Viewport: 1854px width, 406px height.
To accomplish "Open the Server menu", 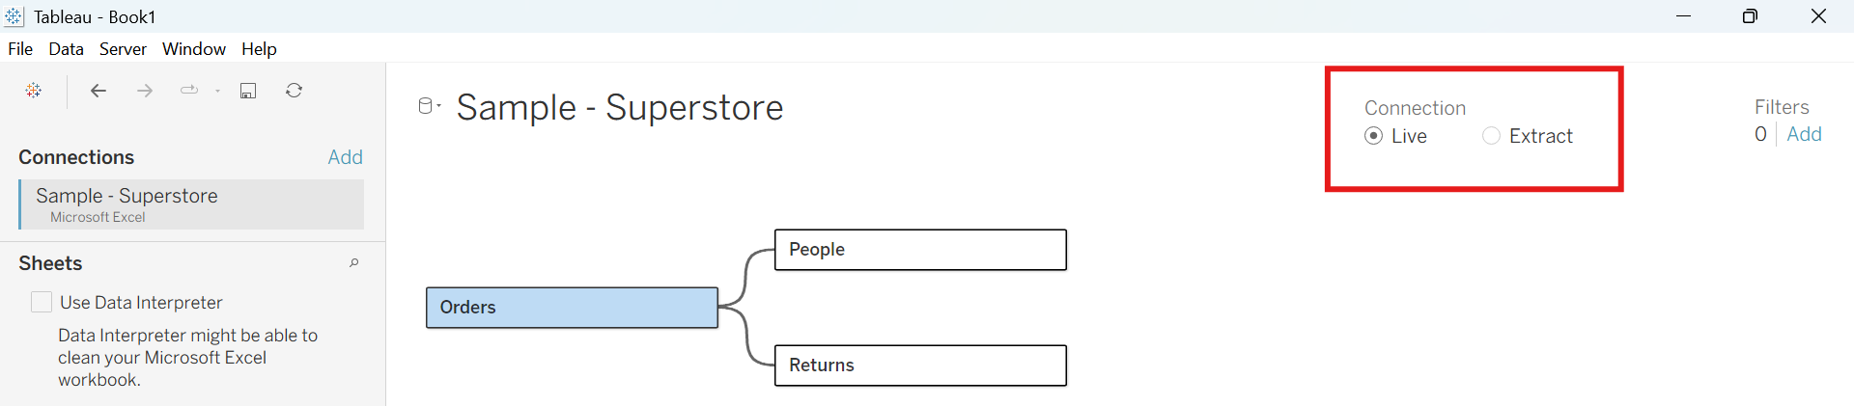I will 123,49.
